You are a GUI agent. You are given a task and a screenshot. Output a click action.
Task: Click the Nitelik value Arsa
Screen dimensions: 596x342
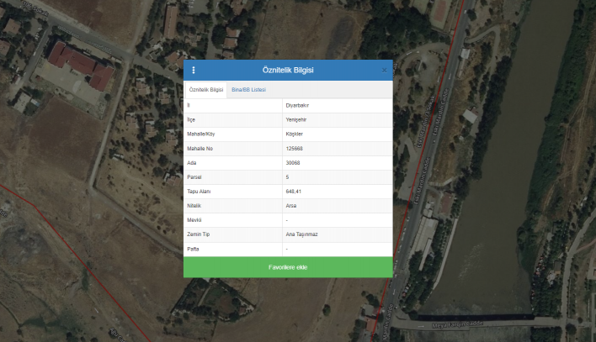tap(290, 206)
